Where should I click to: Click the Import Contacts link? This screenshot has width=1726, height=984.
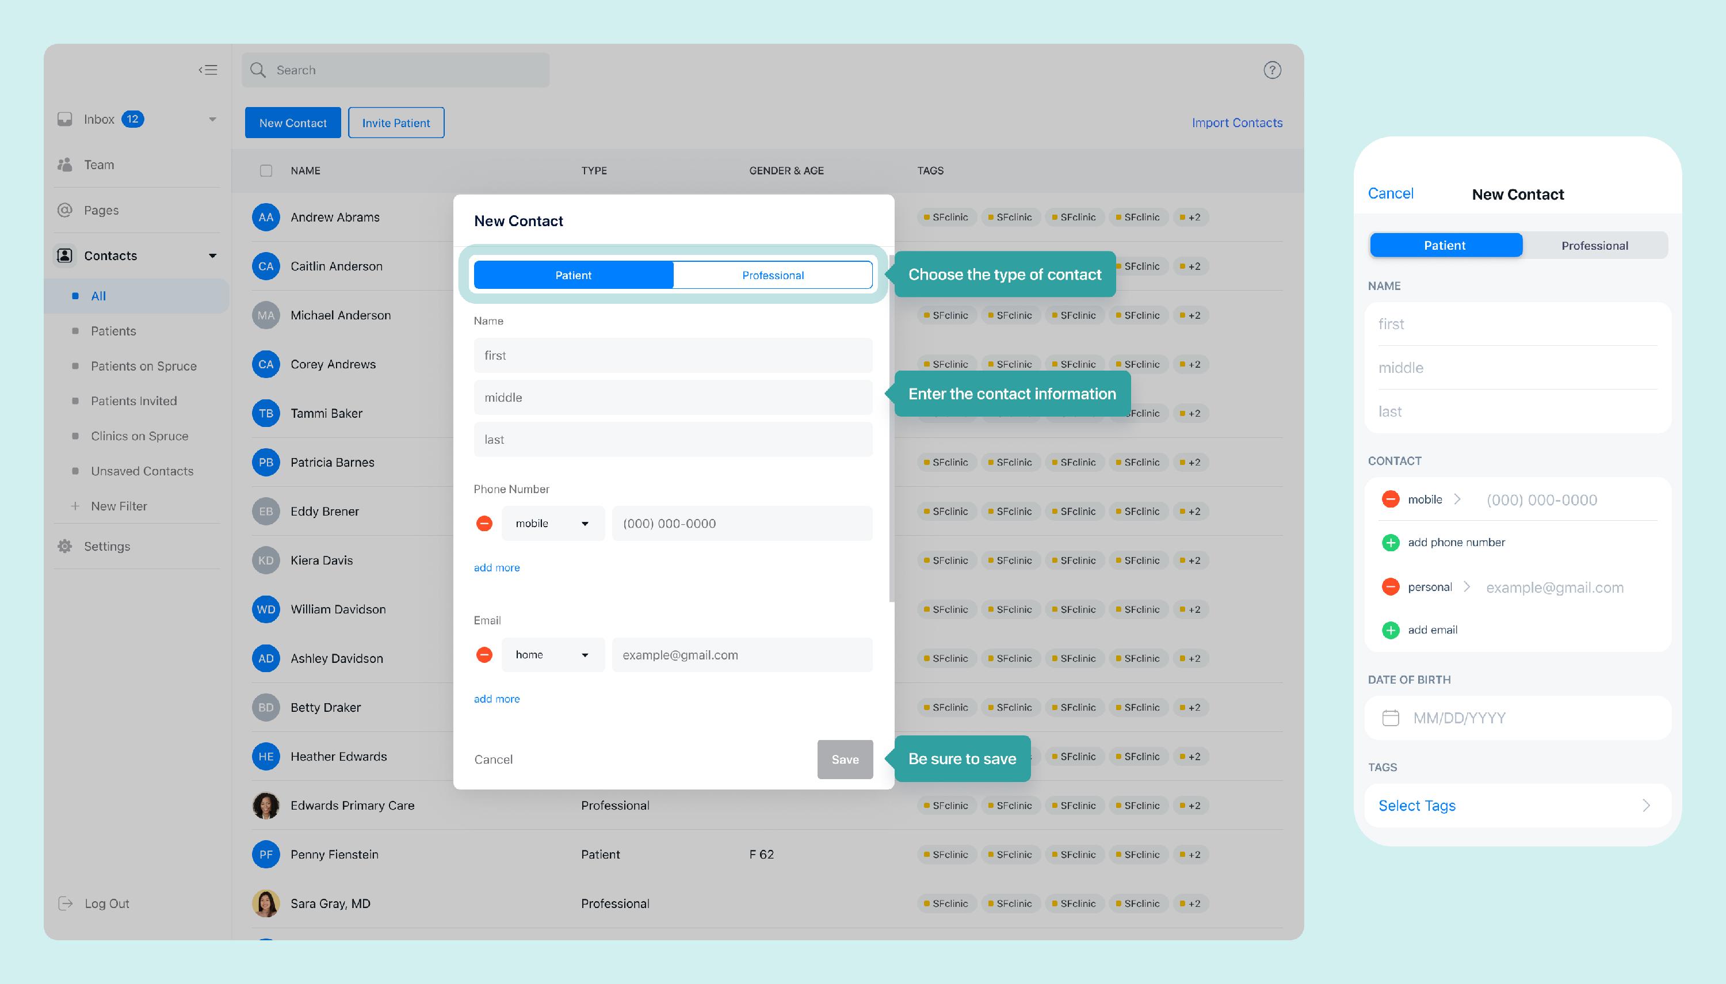pos(1236,123)
